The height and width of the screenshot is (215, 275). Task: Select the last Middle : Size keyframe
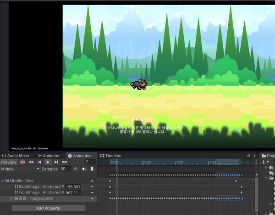[x=236, y=181]
